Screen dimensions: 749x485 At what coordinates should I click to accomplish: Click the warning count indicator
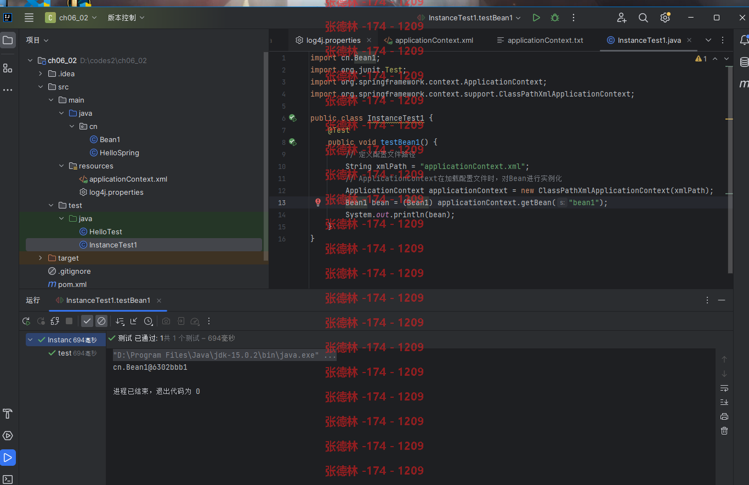(701, 59)
